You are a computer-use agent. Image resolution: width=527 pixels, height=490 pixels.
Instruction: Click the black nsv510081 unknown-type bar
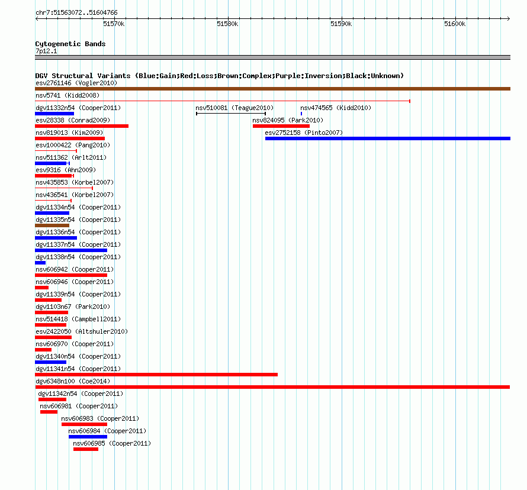click(x=231, y=114)
